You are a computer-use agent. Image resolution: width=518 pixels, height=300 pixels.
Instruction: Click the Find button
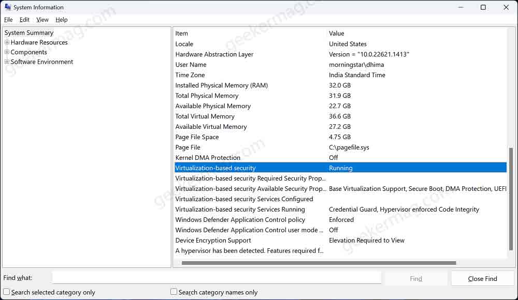(x=416, y=279)
